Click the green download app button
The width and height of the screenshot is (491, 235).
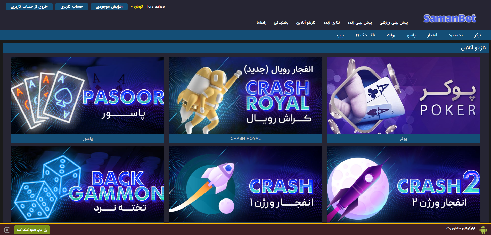click(x=32, y=230)
